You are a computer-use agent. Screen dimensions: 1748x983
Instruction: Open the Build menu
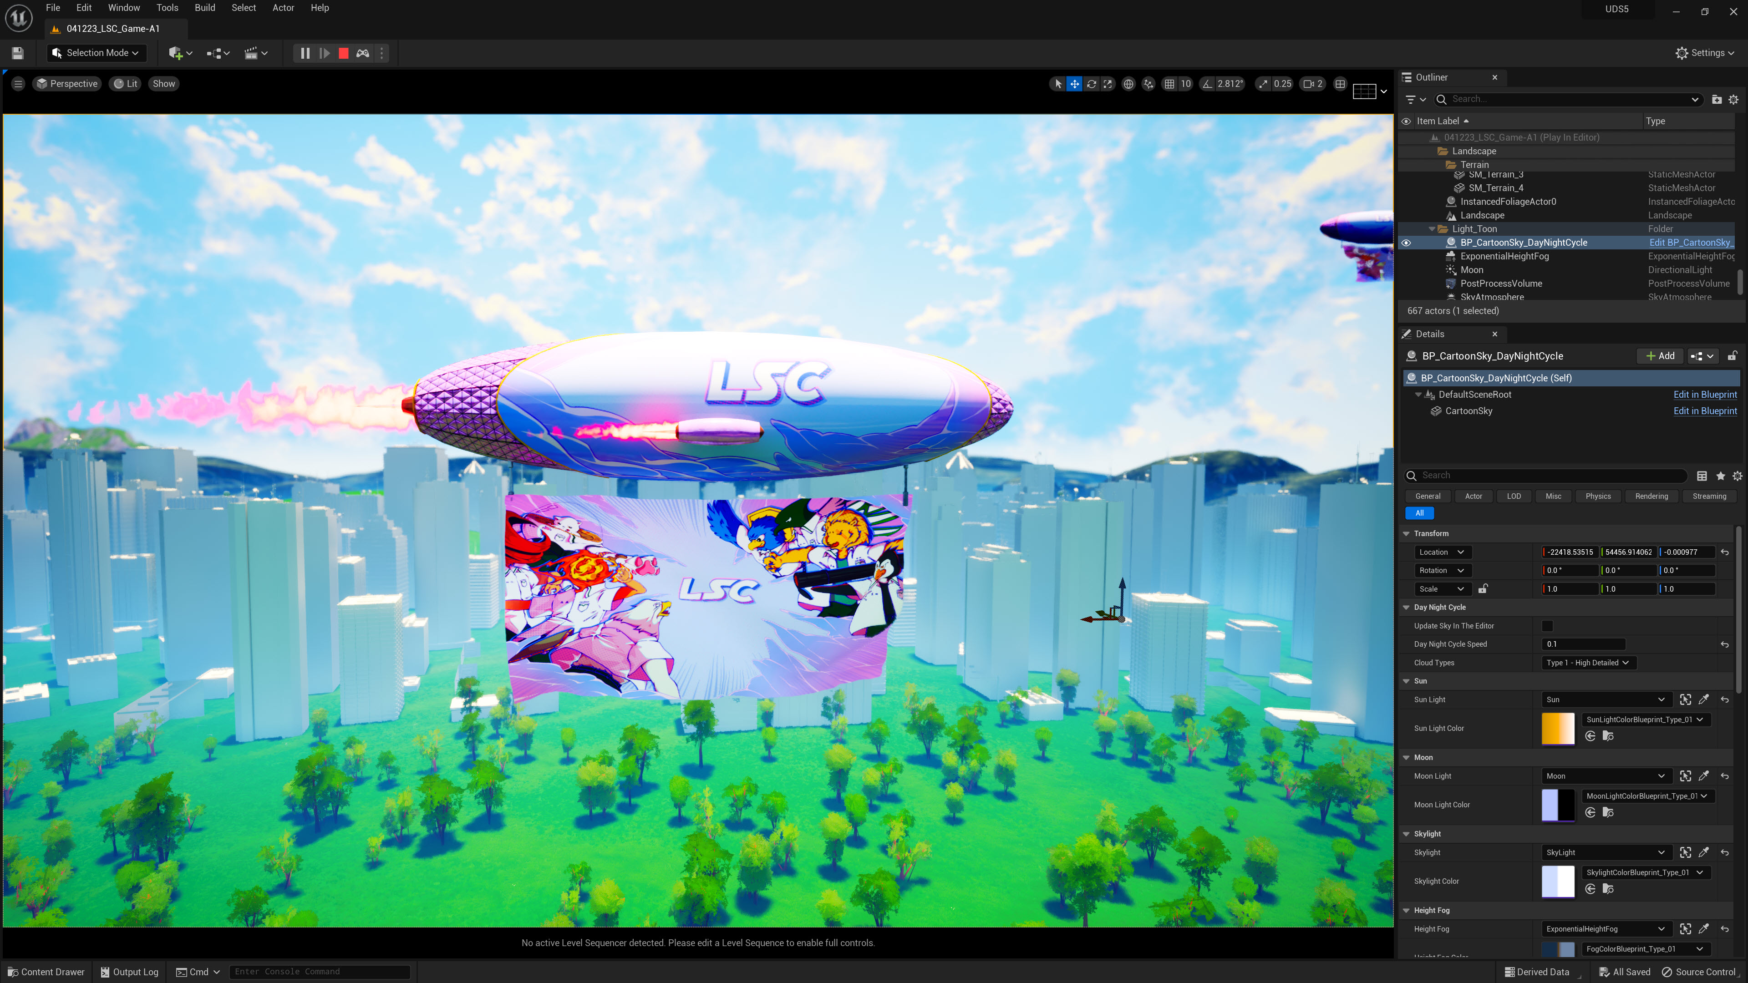pyautogui.click(x=204, y=7)
